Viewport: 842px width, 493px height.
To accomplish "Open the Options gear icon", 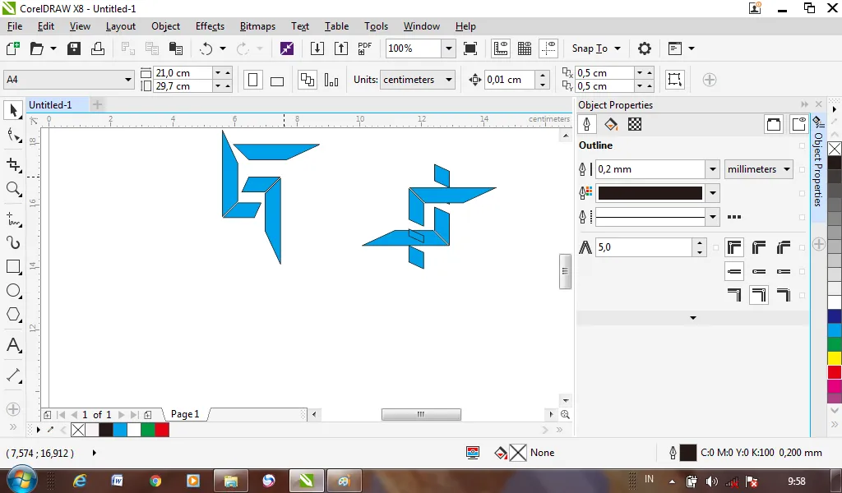I will click(x=645, y=48).
